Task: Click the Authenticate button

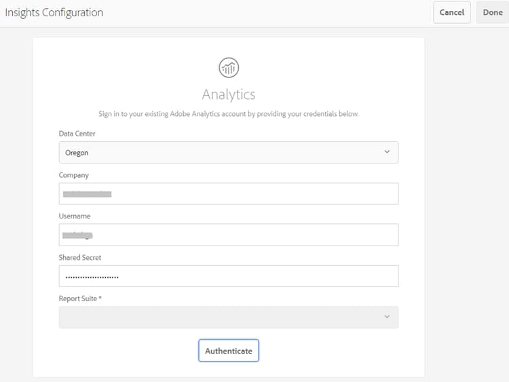Action: 229,351
